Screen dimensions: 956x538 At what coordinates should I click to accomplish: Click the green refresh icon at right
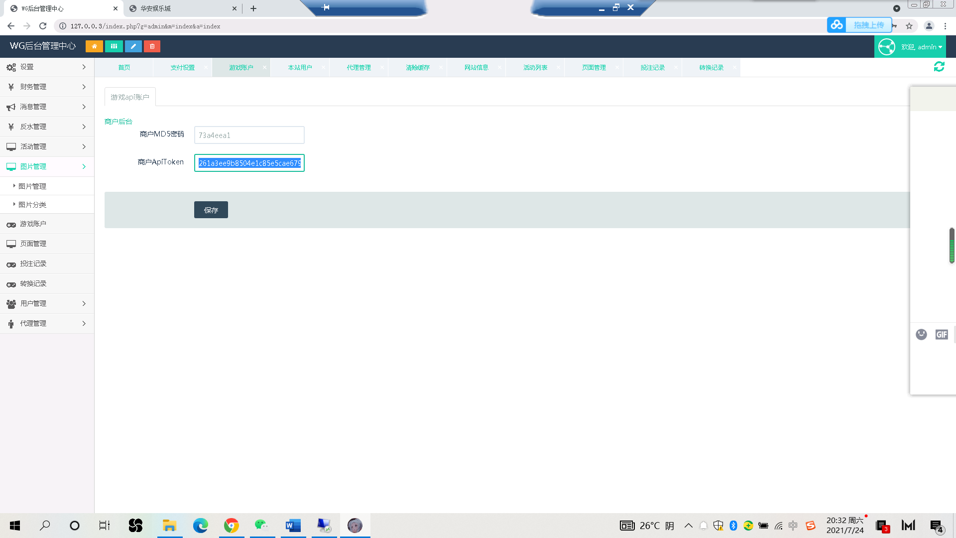click(939, 67)
